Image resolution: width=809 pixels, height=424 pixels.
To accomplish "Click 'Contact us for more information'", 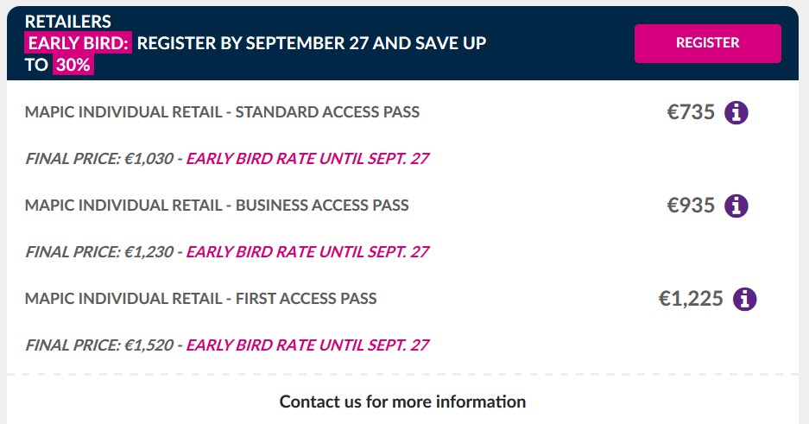I will (402, 402).
